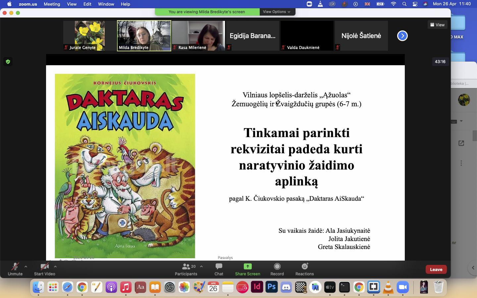This screenshot has height=298, width=477.
Task: Open Pages from the Dock
Action: [97, 287]
